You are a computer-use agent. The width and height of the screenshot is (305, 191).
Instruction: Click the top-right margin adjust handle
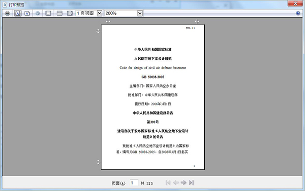pos(197,21)
